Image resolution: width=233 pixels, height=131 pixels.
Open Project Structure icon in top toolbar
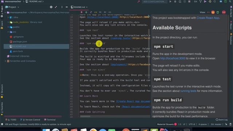tap(221, 1)
